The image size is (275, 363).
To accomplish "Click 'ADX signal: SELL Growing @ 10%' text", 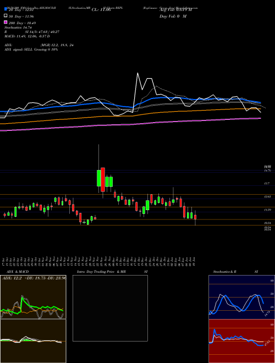I will coord(31,50).
